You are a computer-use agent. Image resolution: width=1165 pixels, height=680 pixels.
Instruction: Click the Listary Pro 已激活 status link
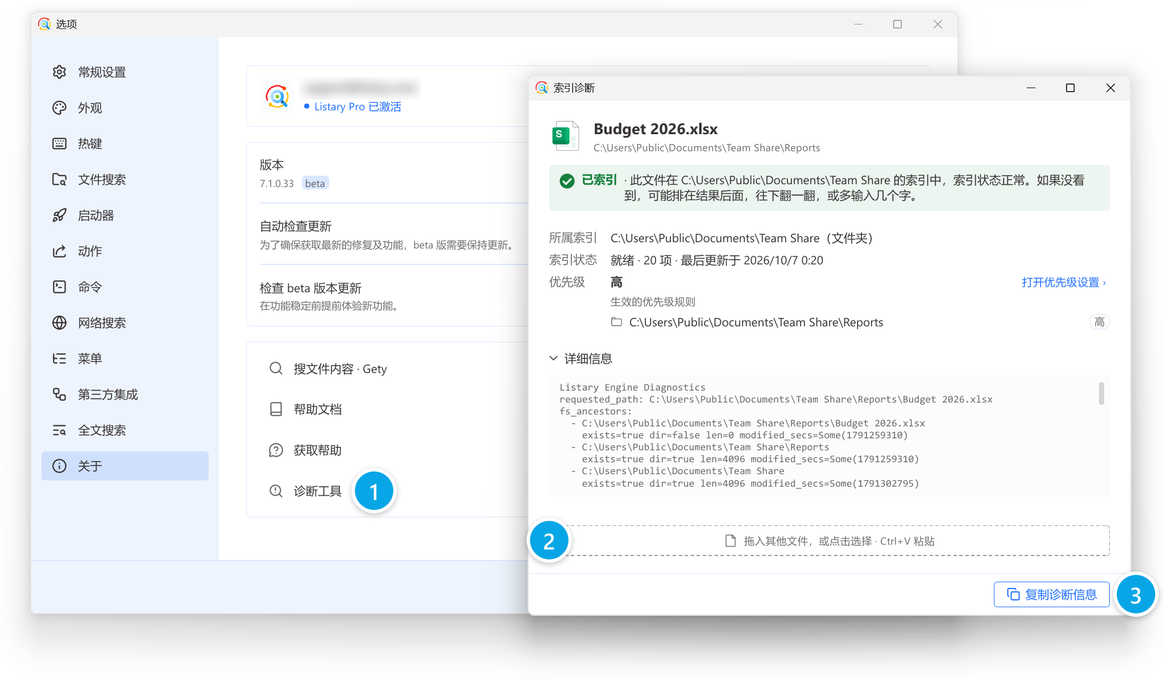[357, 107]
